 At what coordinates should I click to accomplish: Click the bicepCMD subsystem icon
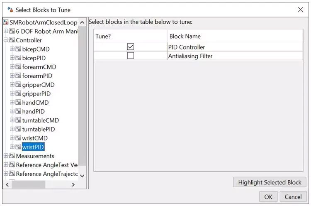tap(18, 49)
